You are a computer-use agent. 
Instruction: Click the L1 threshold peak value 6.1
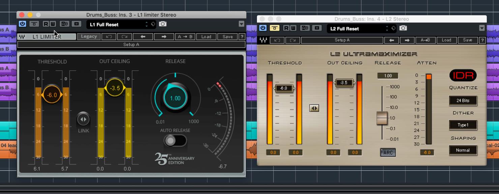37,169
